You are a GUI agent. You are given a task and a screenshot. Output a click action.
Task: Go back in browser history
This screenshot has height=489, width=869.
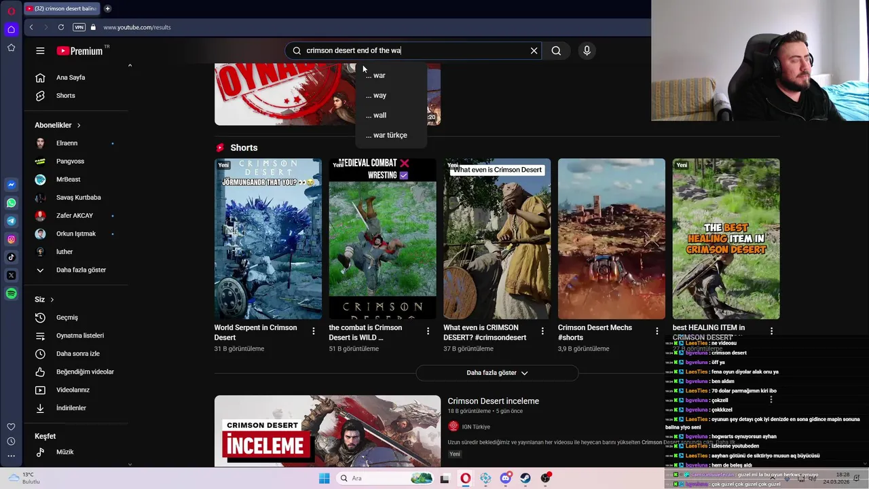click(31, 27)
